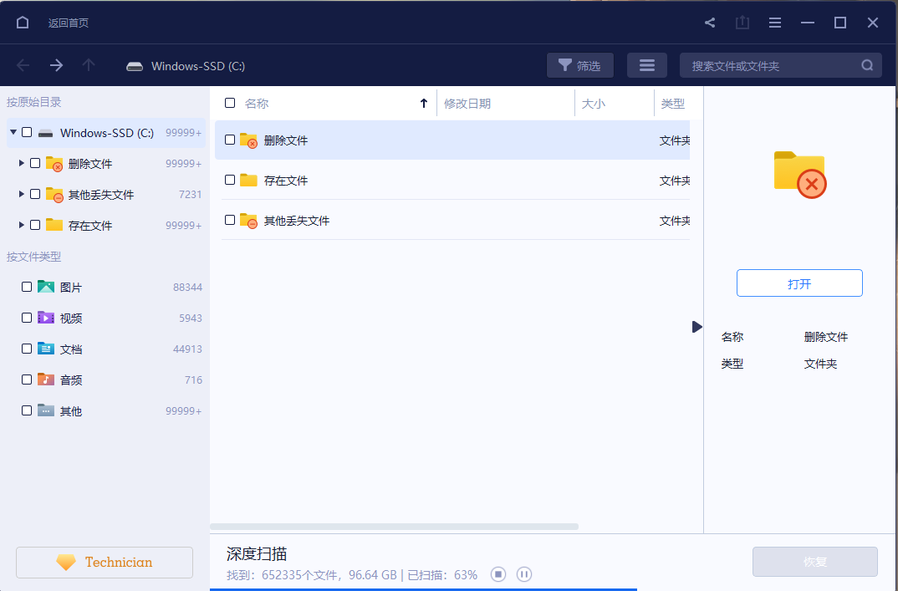Click the share icon in title bar
898x591 pixels.
pyautogui.click(x=710, y=23)
